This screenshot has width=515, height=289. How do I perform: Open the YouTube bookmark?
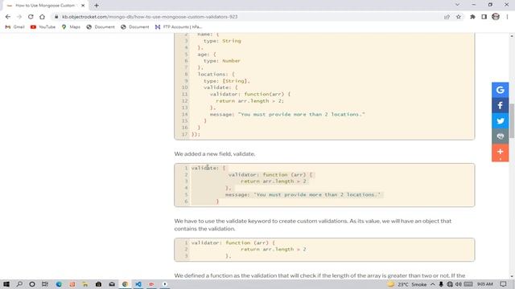click(x=43, y=26)
